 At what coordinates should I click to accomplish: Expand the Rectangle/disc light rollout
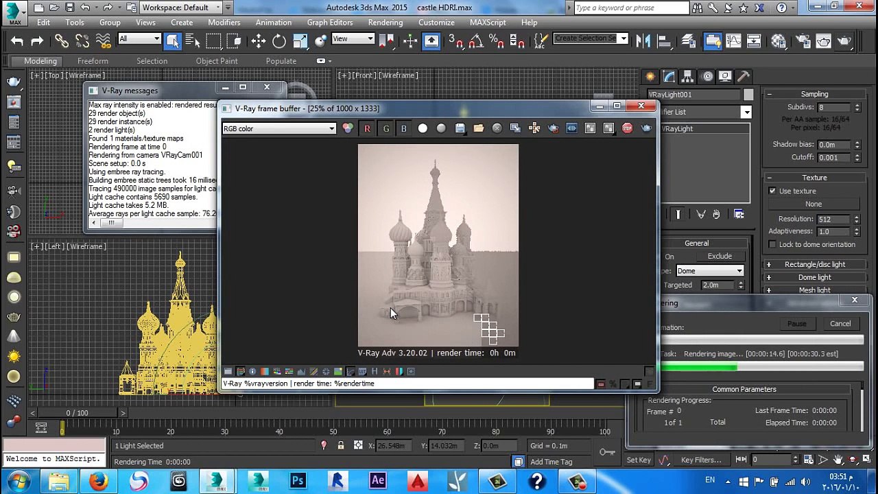coord(814,264)
